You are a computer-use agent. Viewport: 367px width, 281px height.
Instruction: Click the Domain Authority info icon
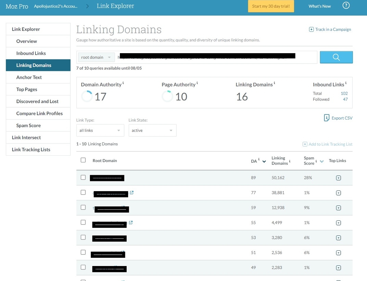point(123,83)
